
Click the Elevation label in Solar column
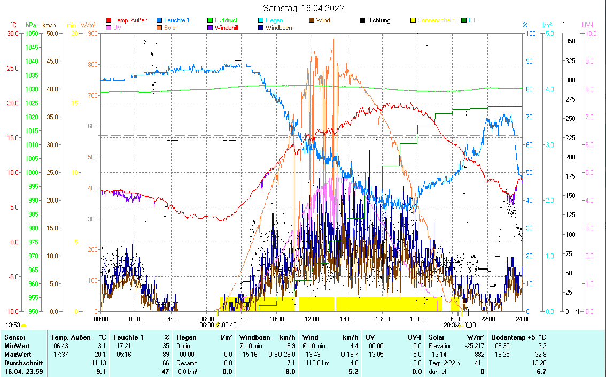pos(440,346)
